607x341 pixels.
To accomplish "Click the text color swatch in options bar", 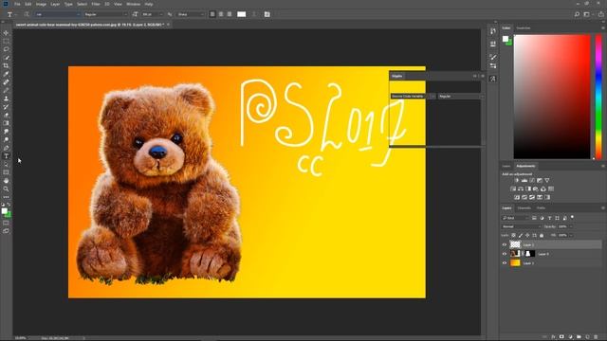I will point(241,14).
